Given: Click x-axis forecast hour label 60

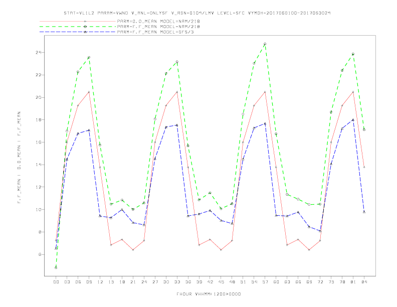Looking at the screenshot, I should [276, 282].
